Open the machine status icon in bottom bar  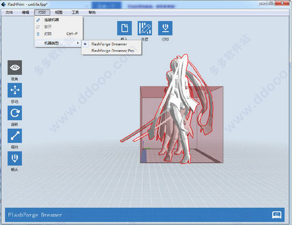point(277,215)
